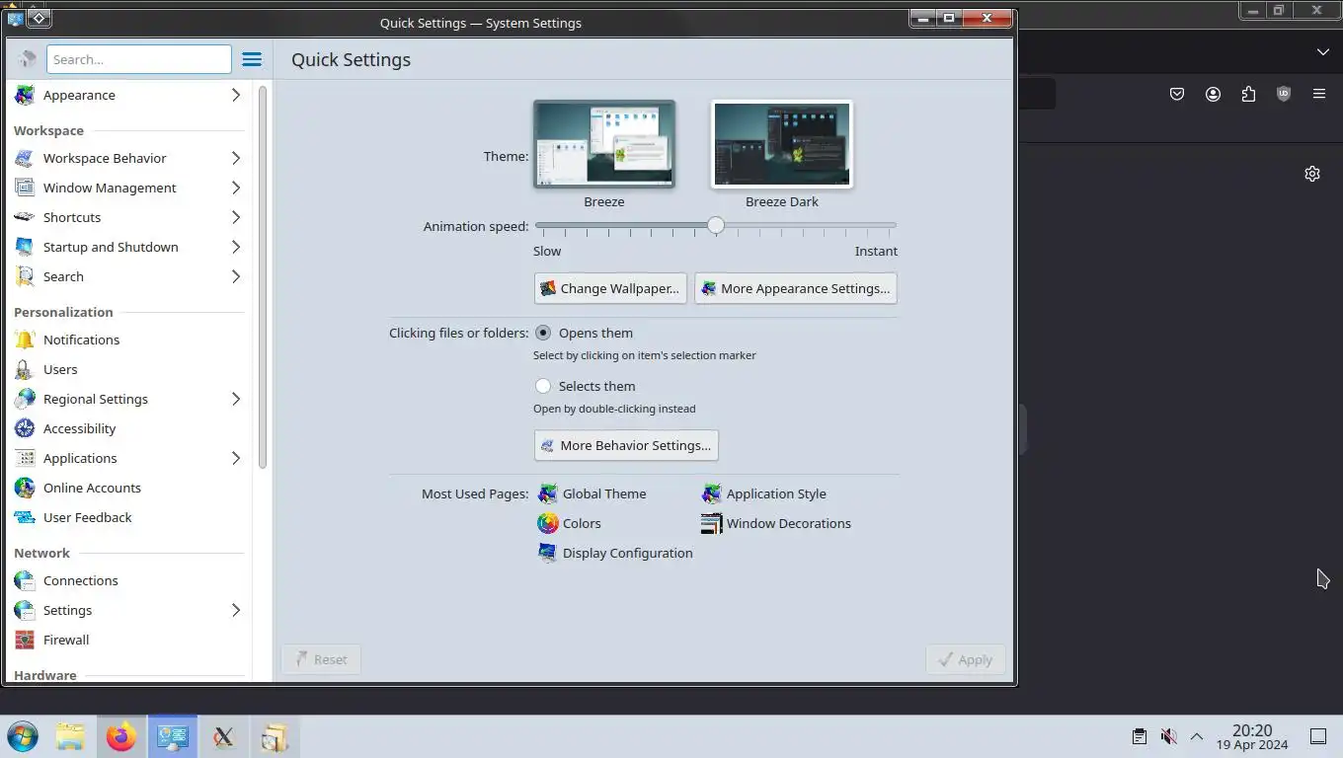Show hidden system tray icons
Viewport: 1343px width, 758px height.
1197,736
